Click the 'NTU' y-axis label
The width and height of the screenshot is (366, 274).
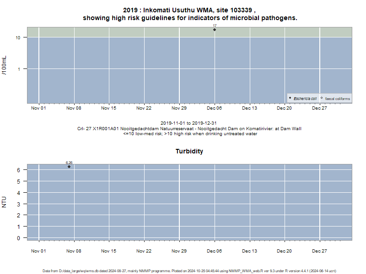tap(4, 202)
